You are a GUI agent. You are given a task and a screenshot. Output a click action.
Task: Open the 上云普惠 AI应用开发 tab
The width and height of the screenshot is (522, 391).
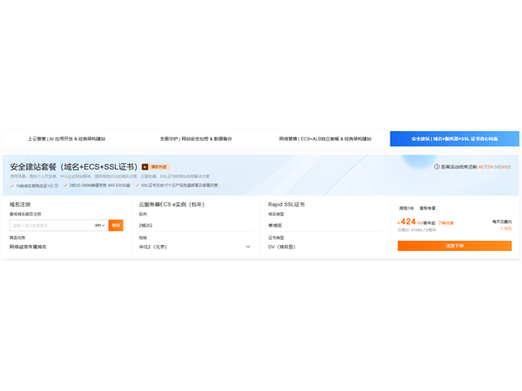[x=66, y=139]
